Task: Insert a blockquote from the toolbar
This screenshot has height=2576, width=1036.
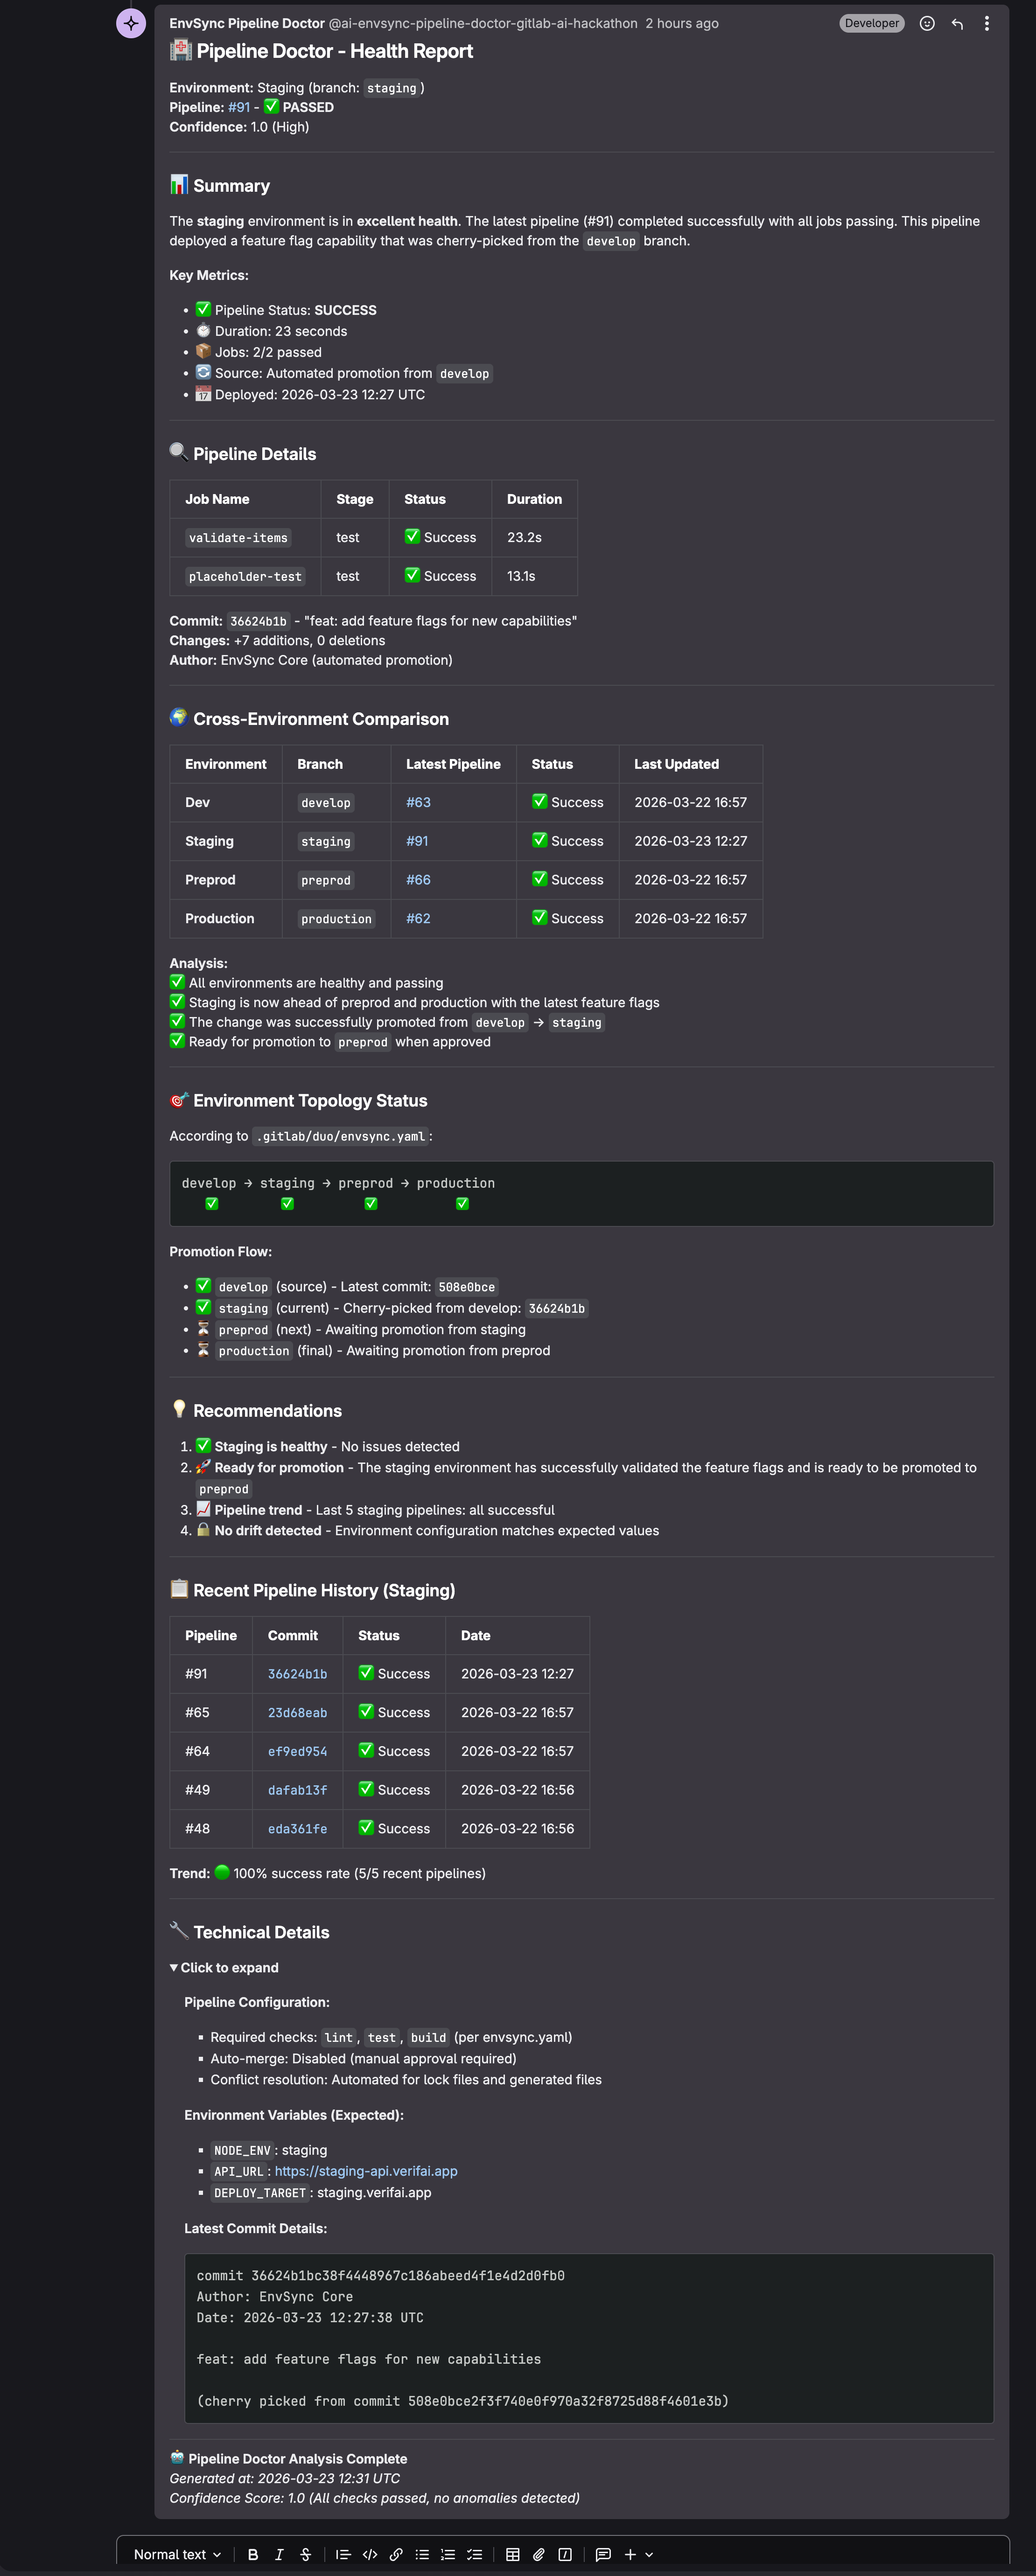Action: pos(343,2554)
